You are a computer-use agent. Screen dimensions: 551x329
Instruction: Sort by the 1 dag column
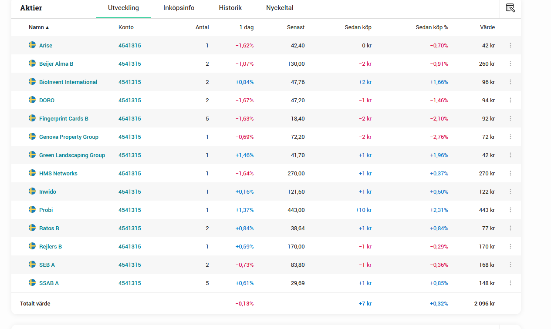click(246, 27)
